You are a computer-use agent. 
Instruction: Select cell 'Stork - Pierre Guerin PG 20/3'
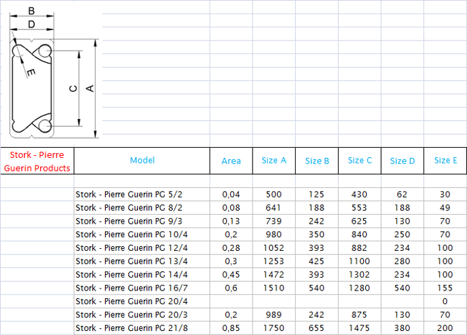(x=142, y=314)
